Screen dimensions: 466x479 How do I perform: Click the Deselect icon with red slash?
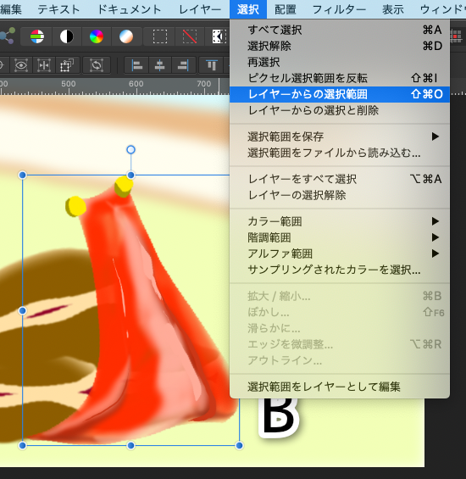[x=189, y=36]
